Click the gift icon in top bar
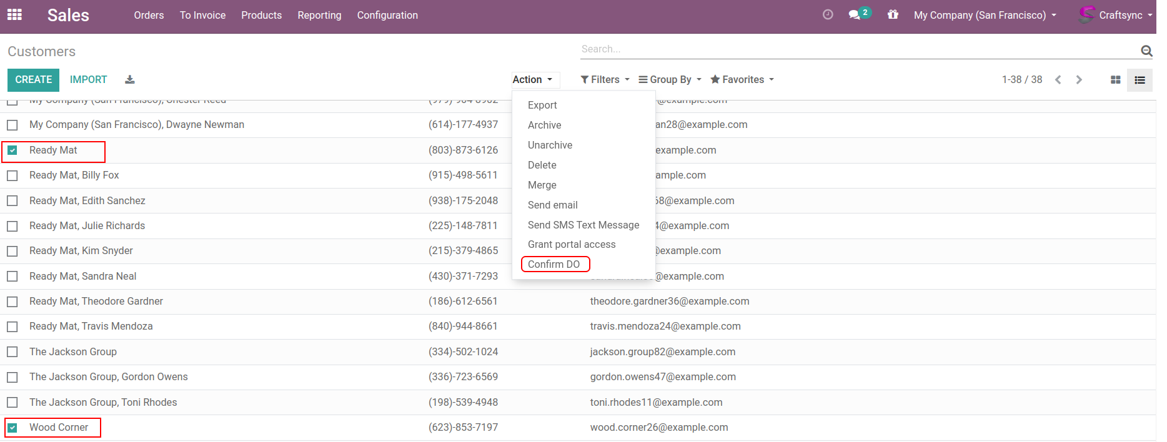Viewport: 1167px width, 442px height. coord(893,14)
